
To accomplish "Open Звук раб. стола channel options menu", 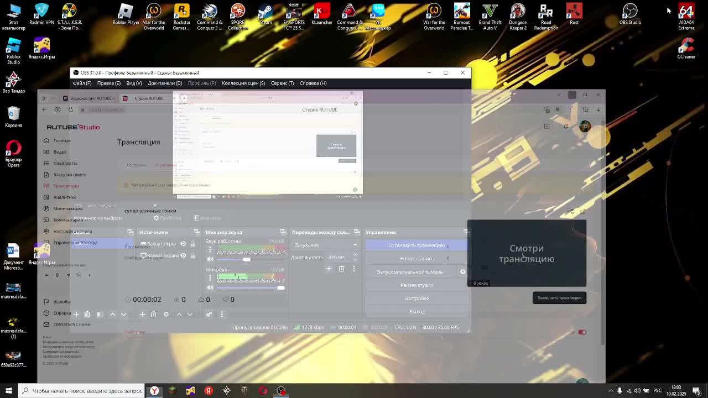I will point(210,249).
